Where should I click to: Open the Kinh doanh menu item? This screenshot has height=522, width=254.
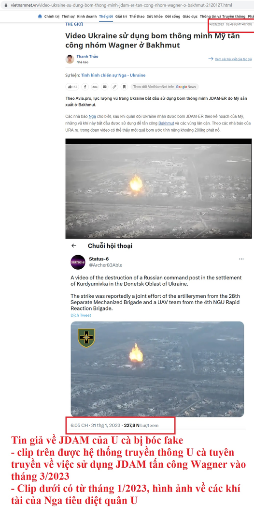click(86, 16)
